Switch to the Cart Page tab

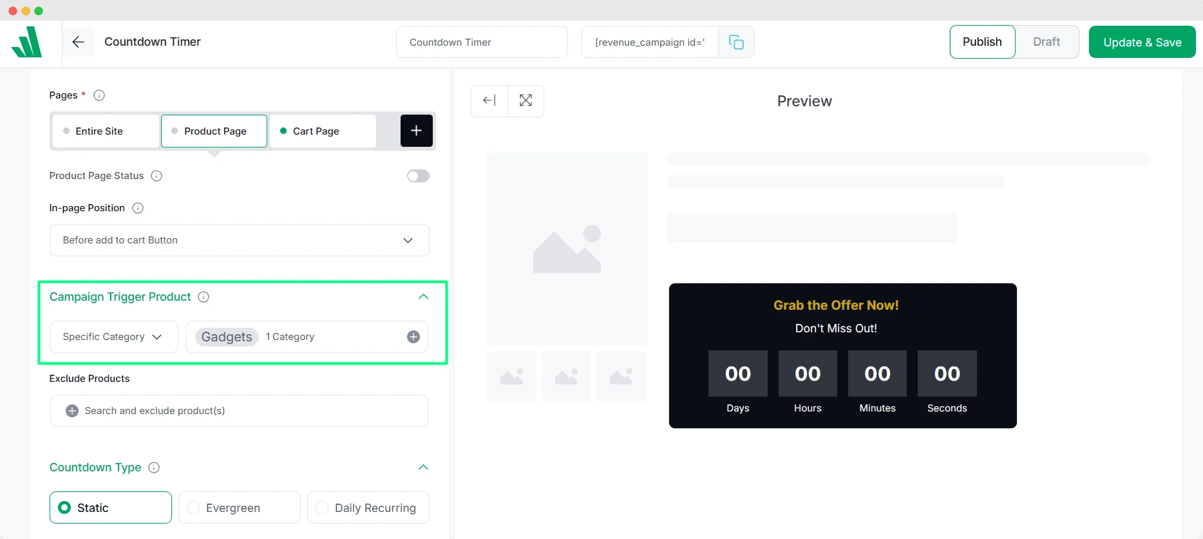pyautogui.click(x=323, y=131)
